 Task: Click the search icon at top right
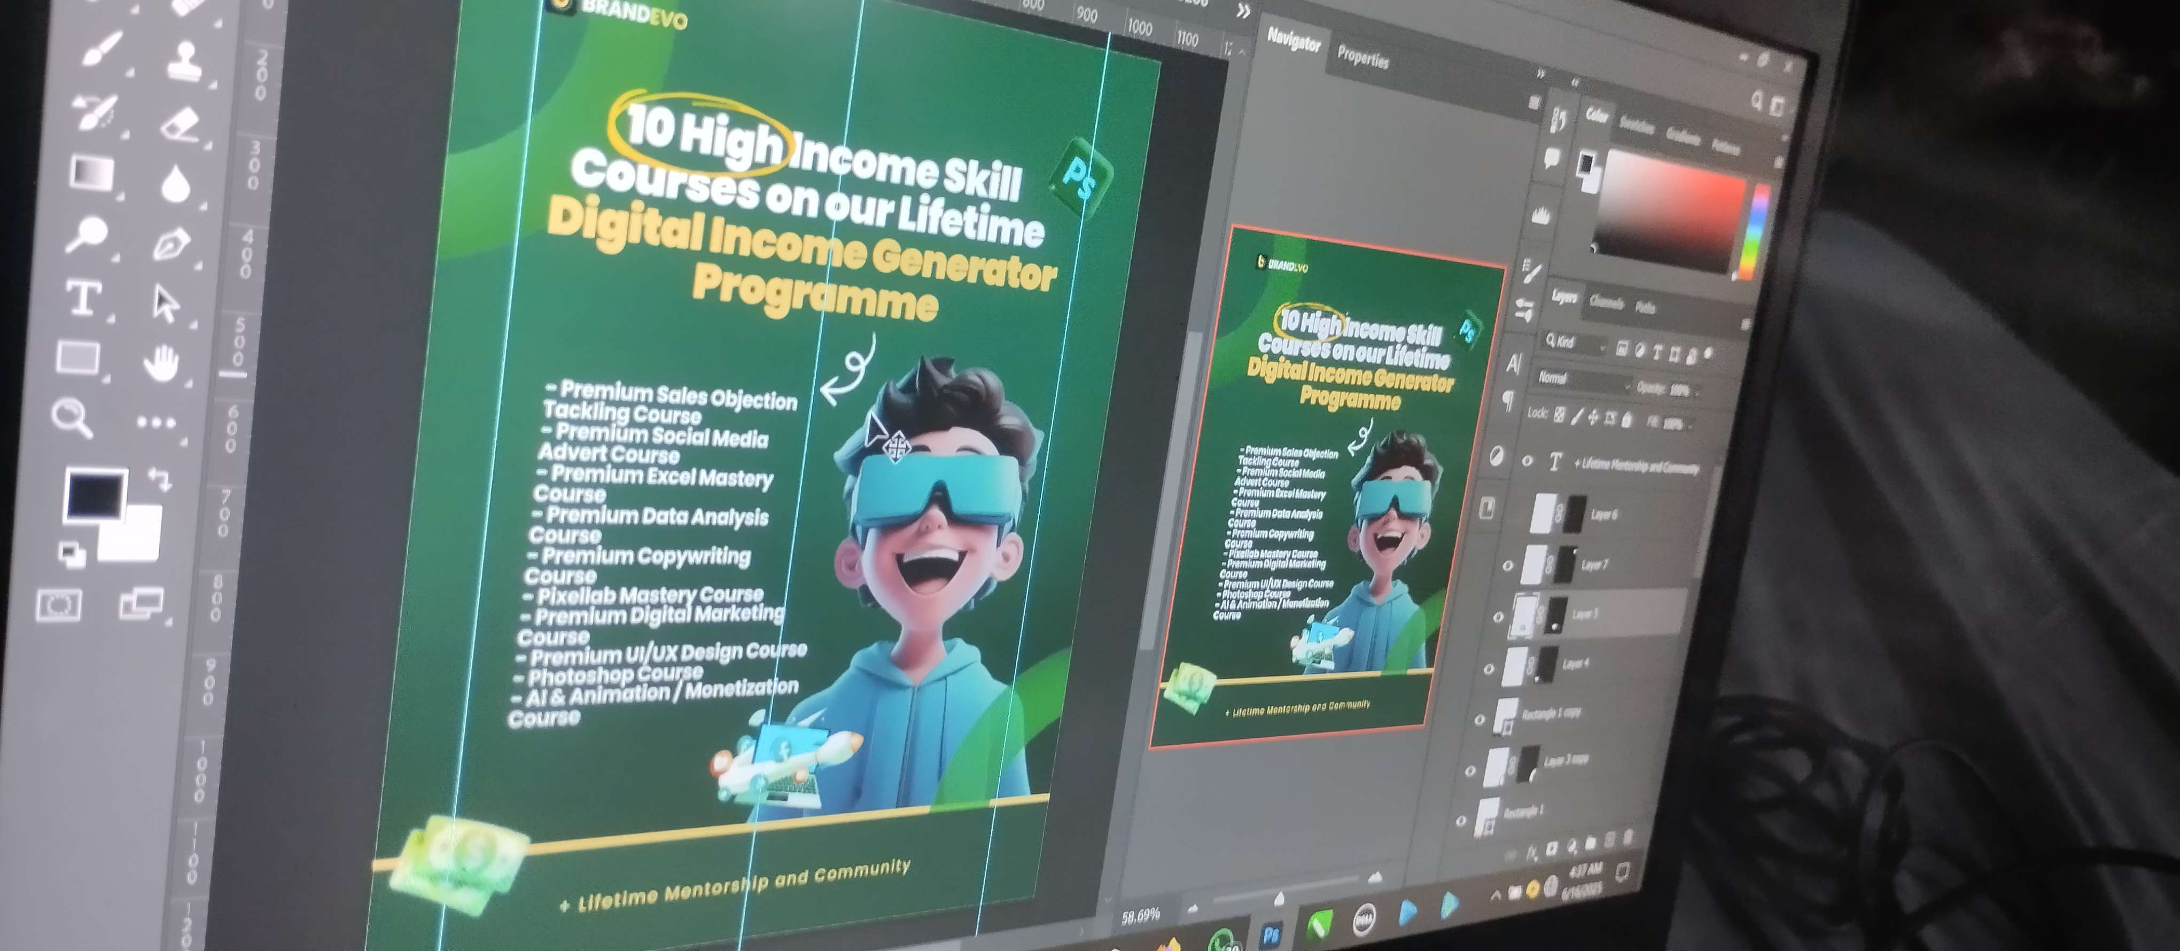tap(1757, 102)
